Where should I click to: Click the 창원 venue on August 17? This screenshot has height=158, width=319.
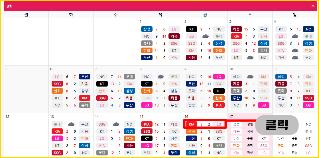250,124
